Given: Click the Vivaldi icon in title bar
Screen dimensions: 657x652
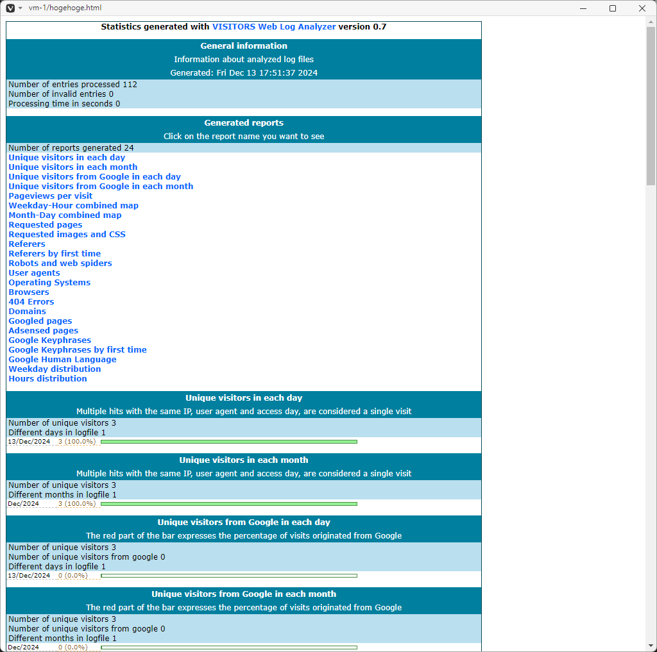Looking at the screenshot, I should 10,8.
